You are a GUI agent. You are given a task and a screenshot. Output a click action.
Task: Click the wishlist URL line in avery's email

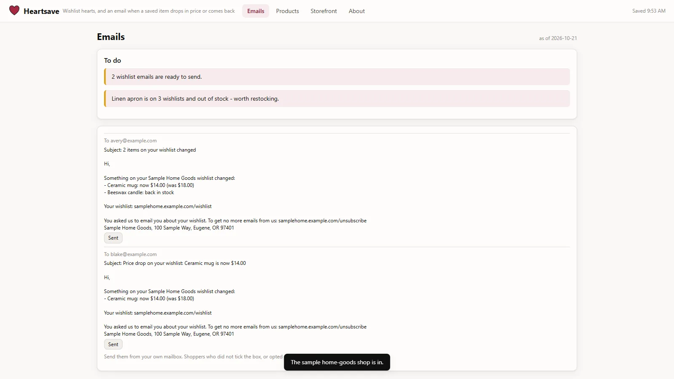(158, 206)
